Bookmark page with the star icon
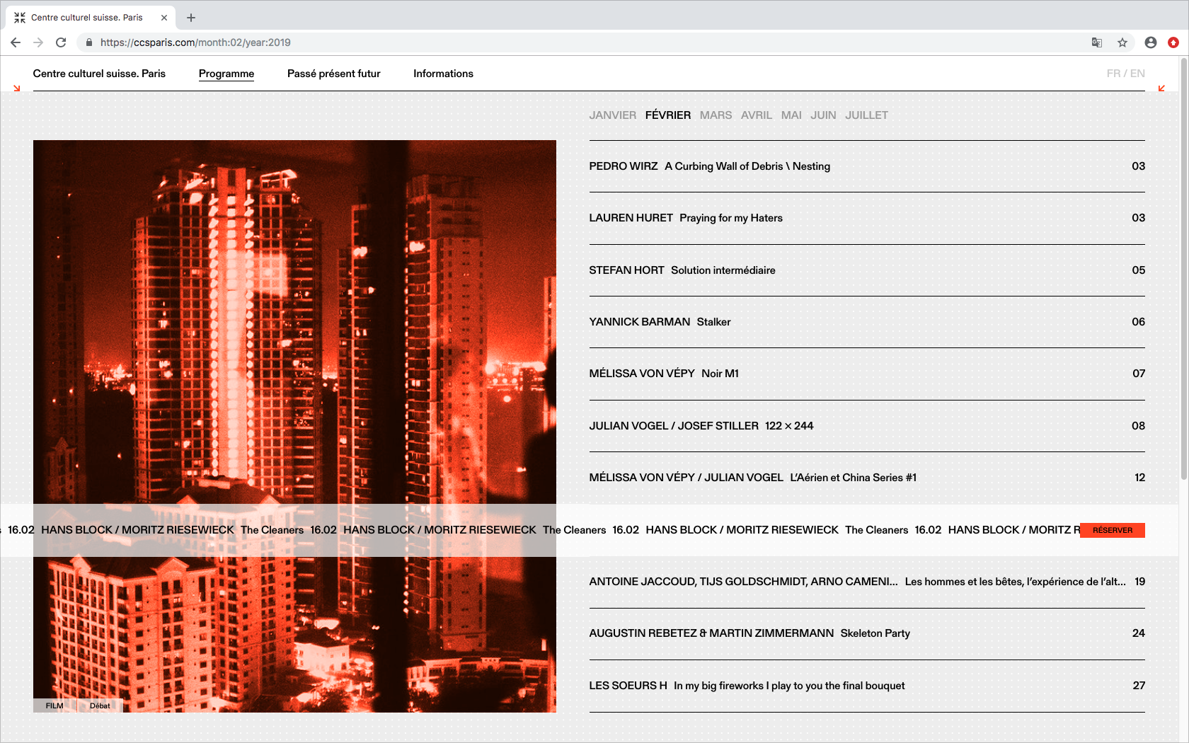 pyautogui.click(x=1122, y=42)
